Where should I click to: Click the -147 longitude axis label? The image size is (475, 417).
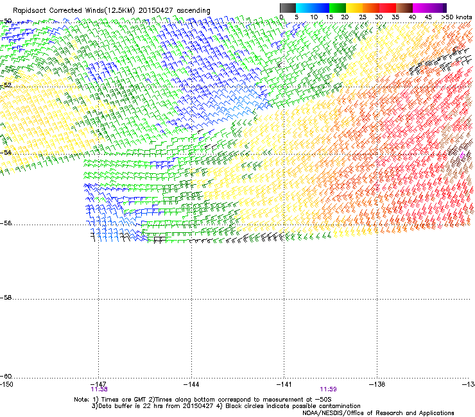pos(99,384)
